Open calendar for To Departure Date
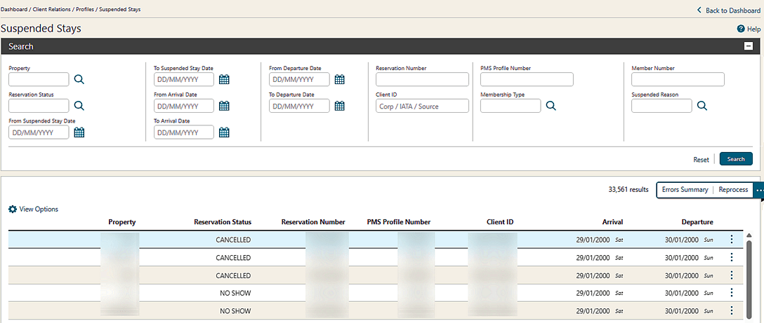Screen dimensions: 764x323 click(x=340, y=106)
